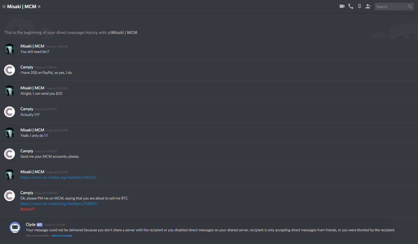
Task: Click Clyde's bot avatar
Action: 15,227
